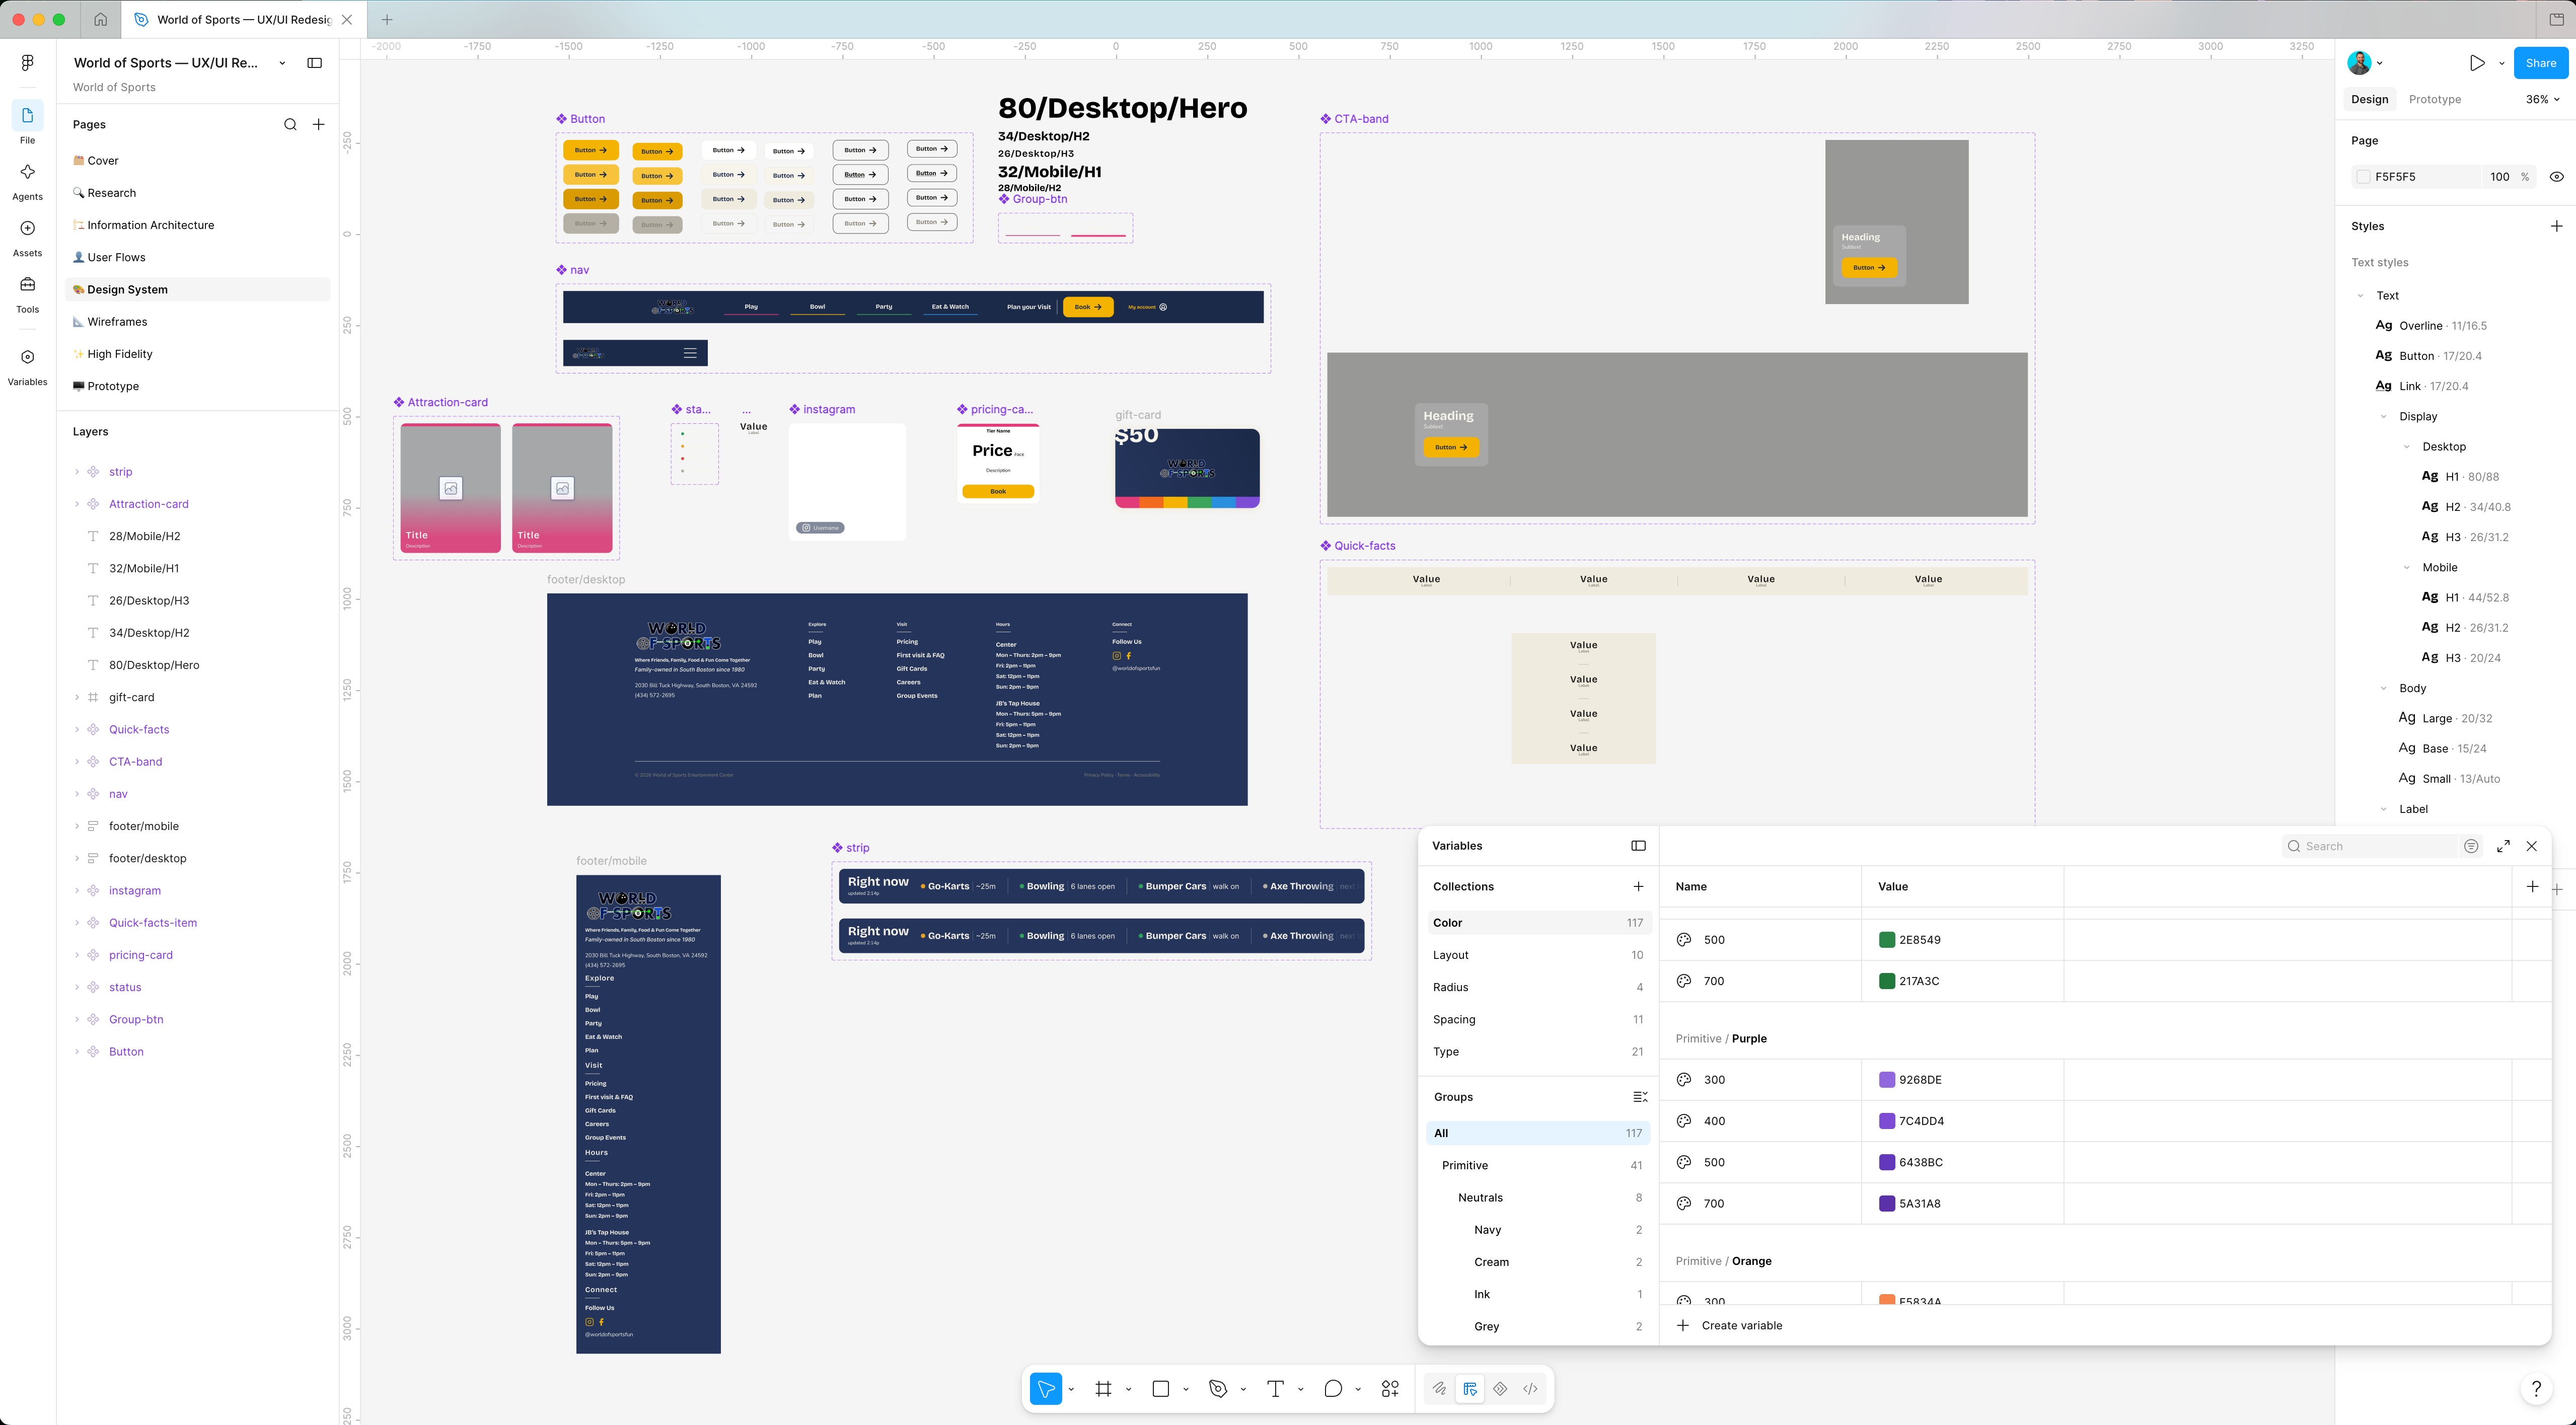
Task: Open the H1 80/88 text style
Action: pos(2459,477)
